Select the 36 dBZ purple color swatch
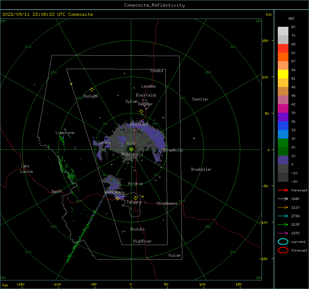This screenshot has height=289, width=309. coord(283,117)
